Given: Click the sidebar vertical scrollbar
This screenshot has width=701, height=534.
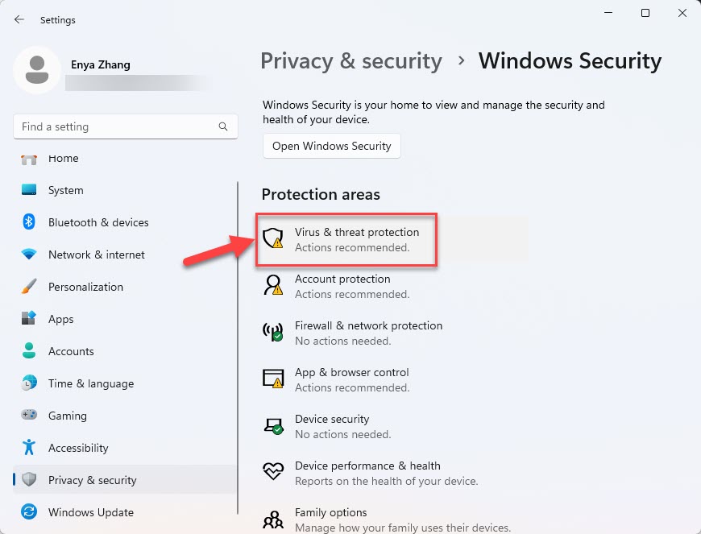Looking at the screenshot, I should coord(238,348).
